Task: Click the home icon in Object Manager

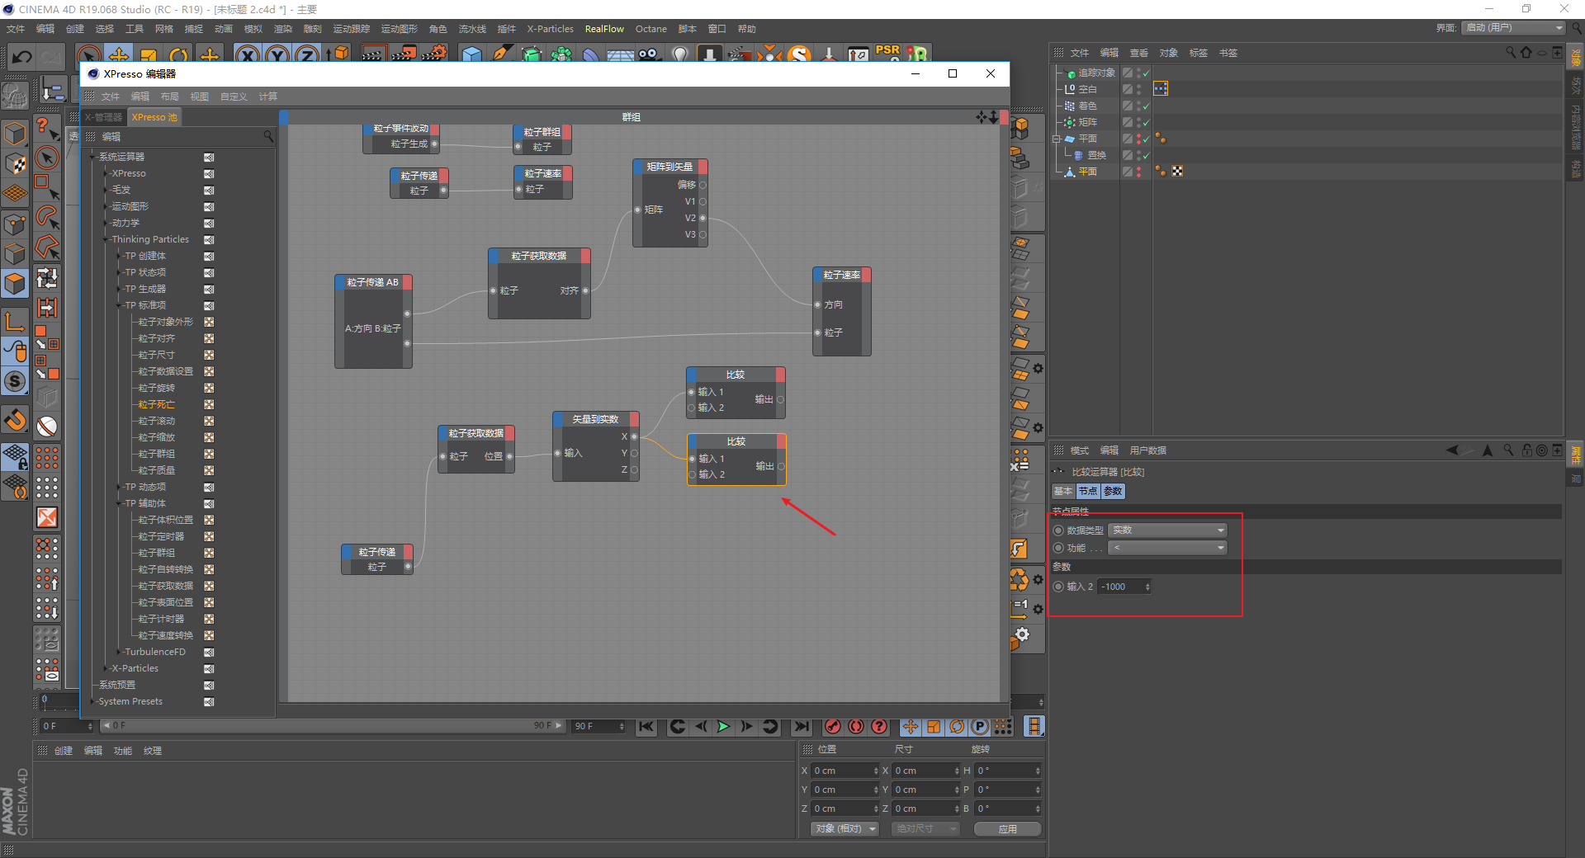Action: [1526, 52]
